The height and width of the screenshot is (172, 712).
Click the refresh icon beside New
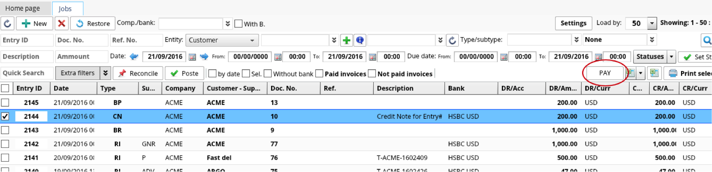pyautogui.click(x=8, y=24)
